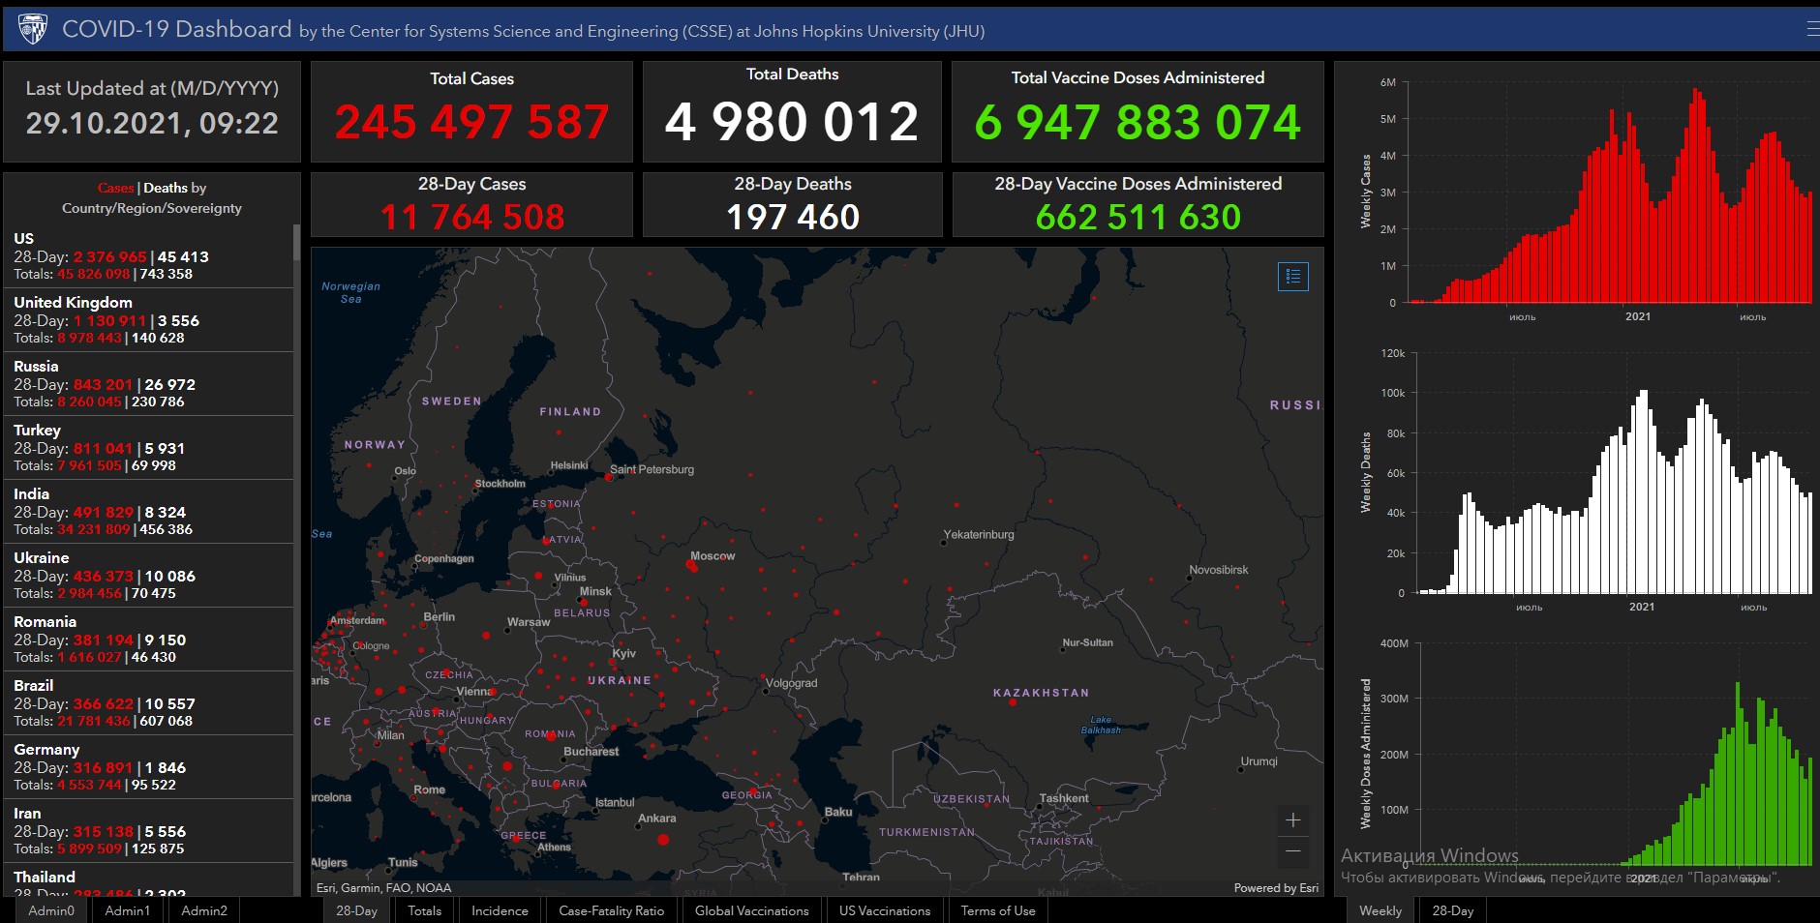
Task: Open the map legend icon
Action: (1292, 277)
